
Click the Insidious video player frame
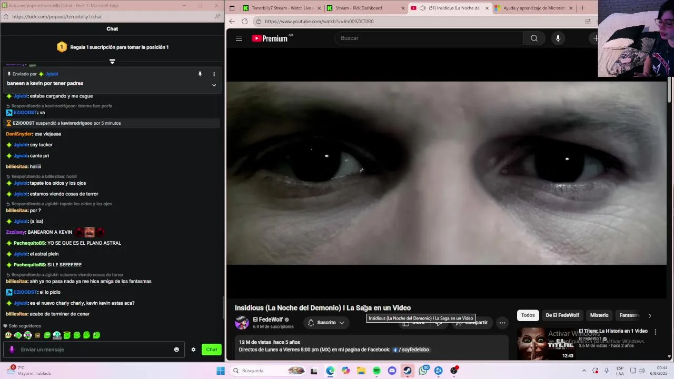(x=446, y=173)
